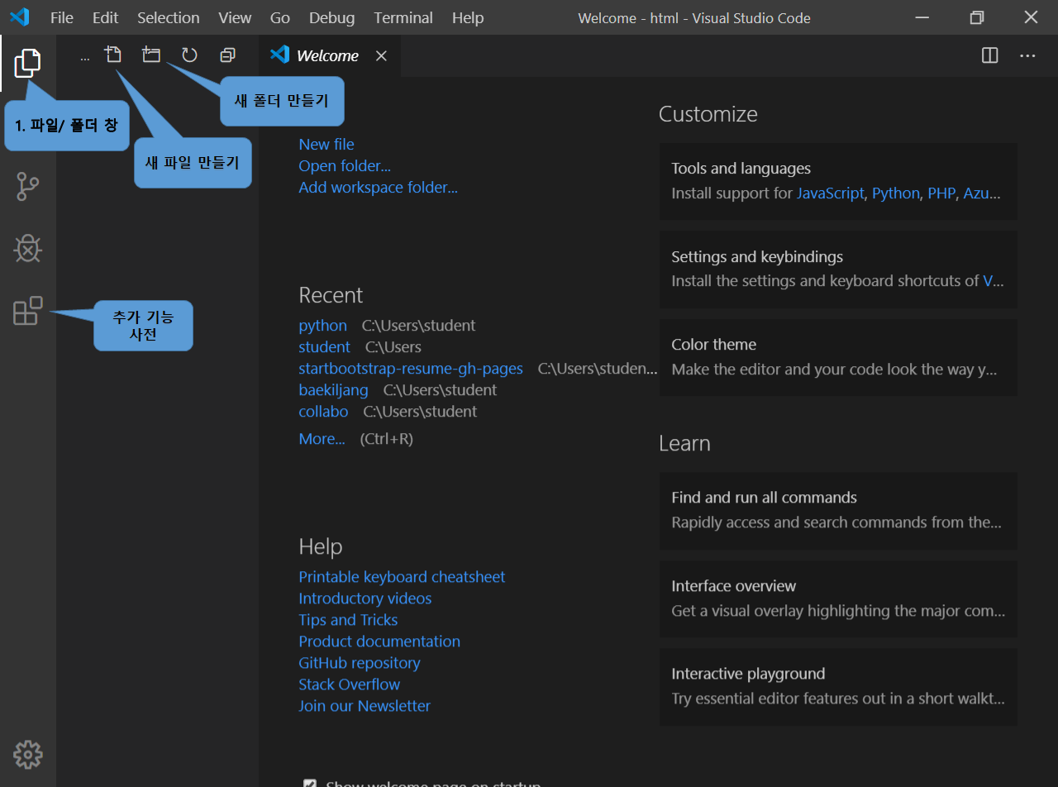Image resolution: width=1058 pixels, height=787 pixels.
Task: Open the Manage gear menu
Action: pos(27,754)
